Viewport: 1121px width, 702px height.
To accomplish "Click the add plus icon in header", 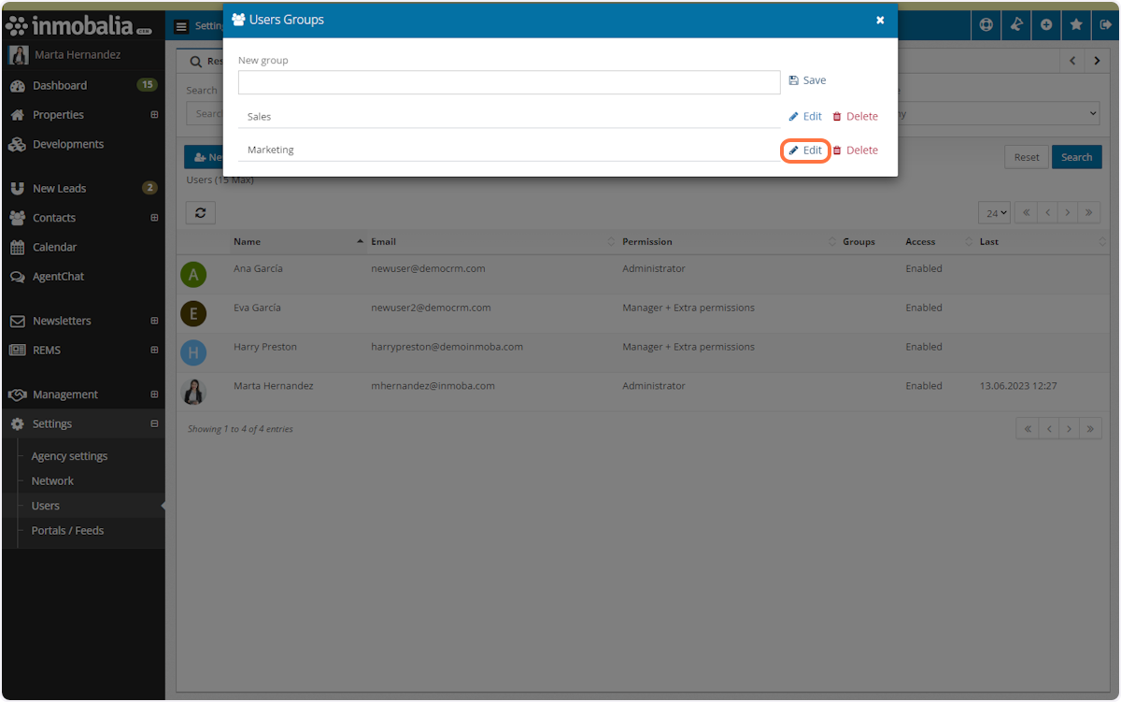I will 1046,25.
